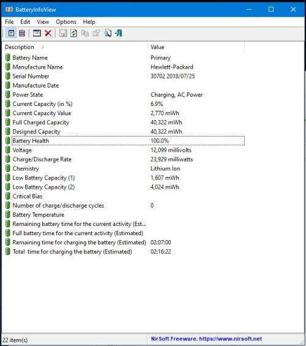Click the battery icon beside Low Battery Capacity (1)

8,178
